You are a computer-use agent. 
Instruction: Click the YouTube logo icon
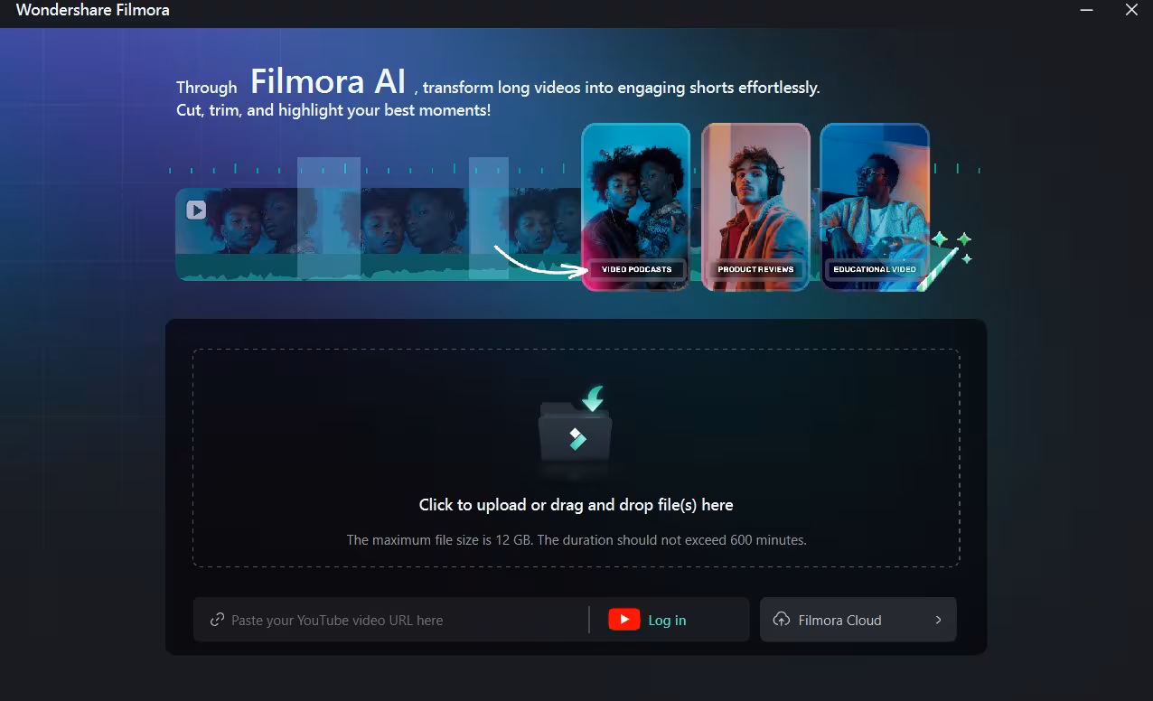tap(624, 620)
